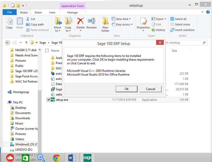Image resolution: width=212 pixels, height=162 pixels.
Task: Click the search magnifier in search box
Action: click(204, 43)
